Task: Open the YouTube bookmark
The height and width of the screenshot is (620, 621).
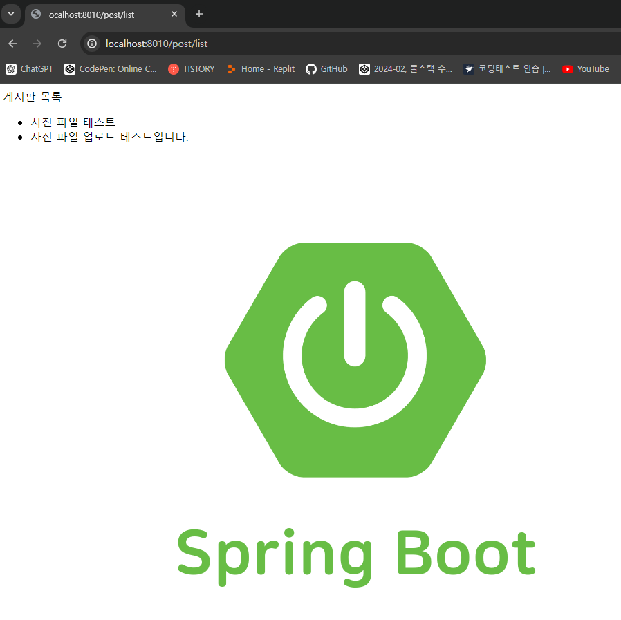Action: [x=586, y=69]
